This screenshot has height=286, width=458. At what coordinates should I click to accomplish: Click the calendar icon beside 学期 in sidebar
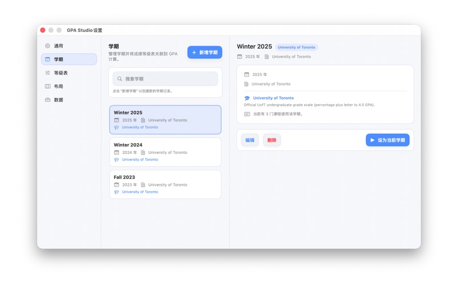[48, 59]
